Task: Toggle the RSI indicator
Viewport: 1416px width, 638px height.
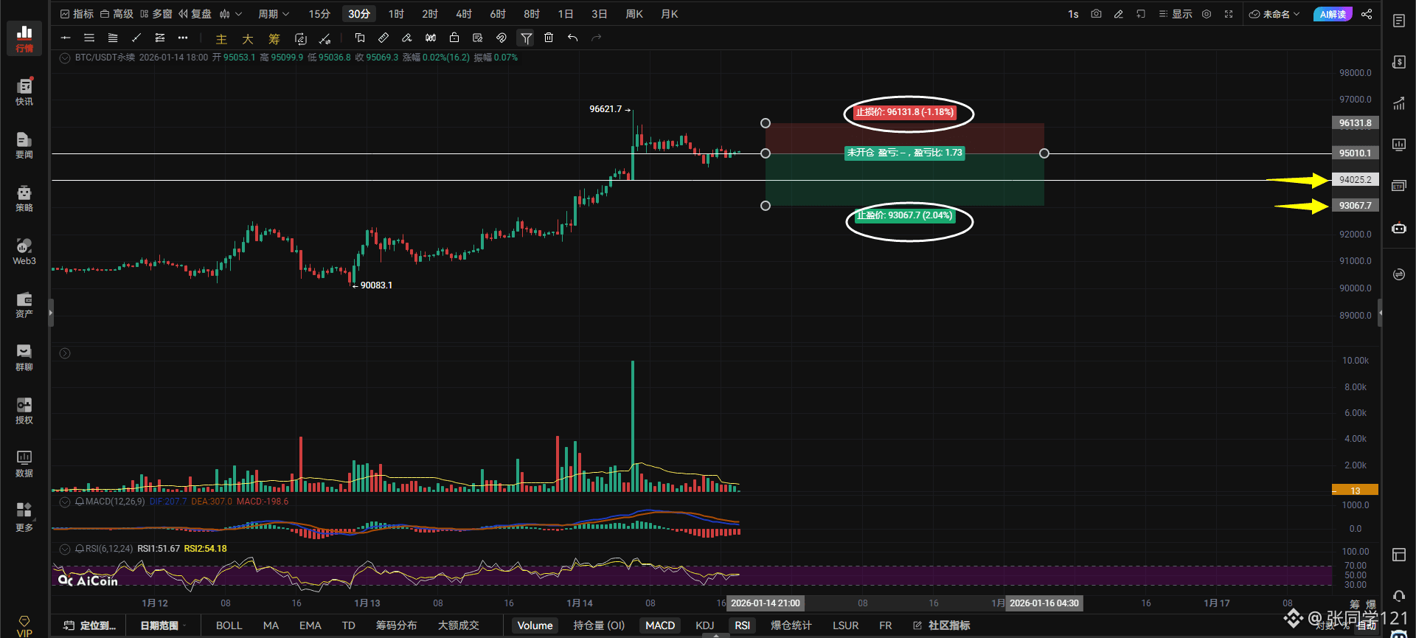Action: click(x=742, y=625)
